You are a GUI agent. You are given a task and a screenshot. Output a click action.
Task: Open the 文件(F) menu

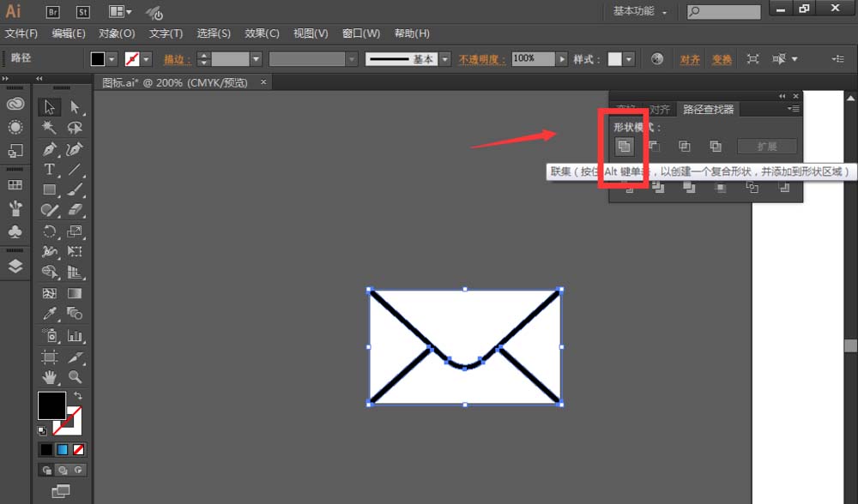click(x=21, y=33)
